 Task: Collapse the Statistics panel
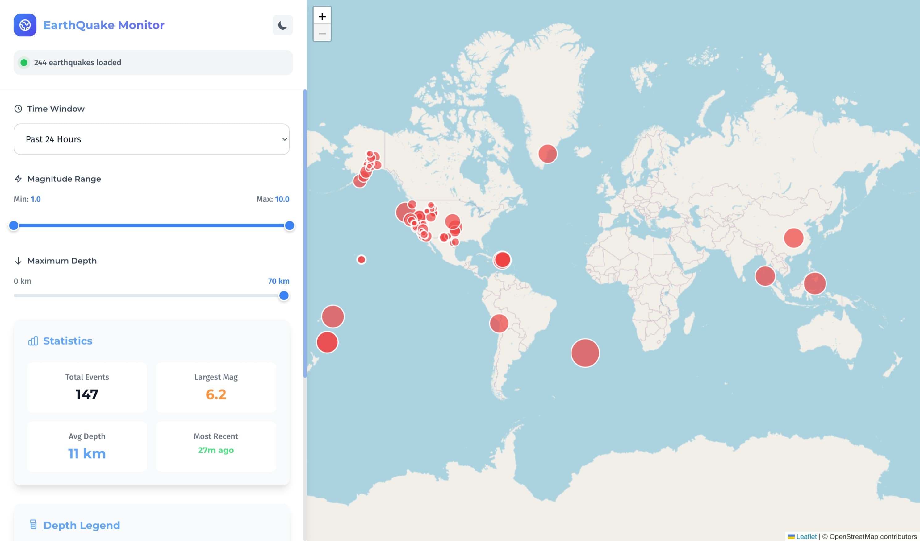[67, 341]
